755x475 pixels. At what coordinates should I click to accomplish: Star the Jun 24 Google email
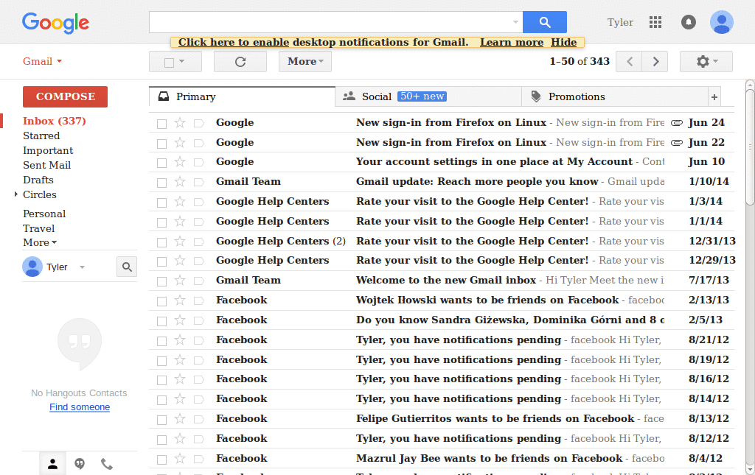click(x=180, y=123)
